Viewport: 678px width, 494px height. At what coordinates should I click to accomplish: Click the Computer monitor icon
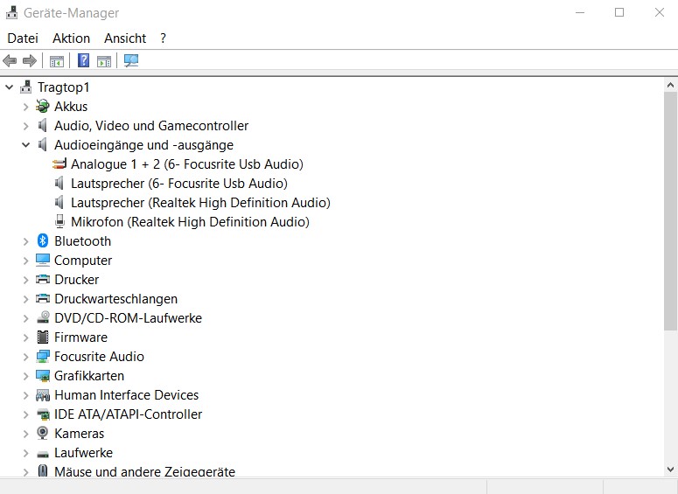pyautogui.click(x=43, y=260)
